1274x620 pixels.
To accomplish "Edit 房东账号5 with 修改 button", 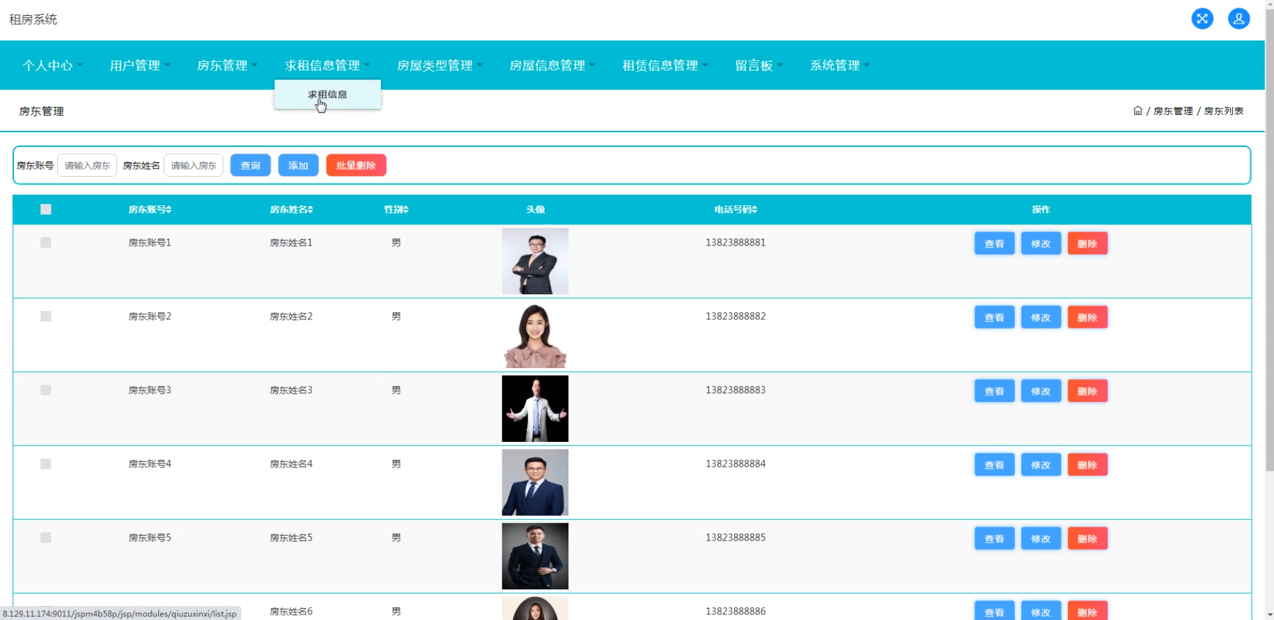I will [x=1041, y=539].
